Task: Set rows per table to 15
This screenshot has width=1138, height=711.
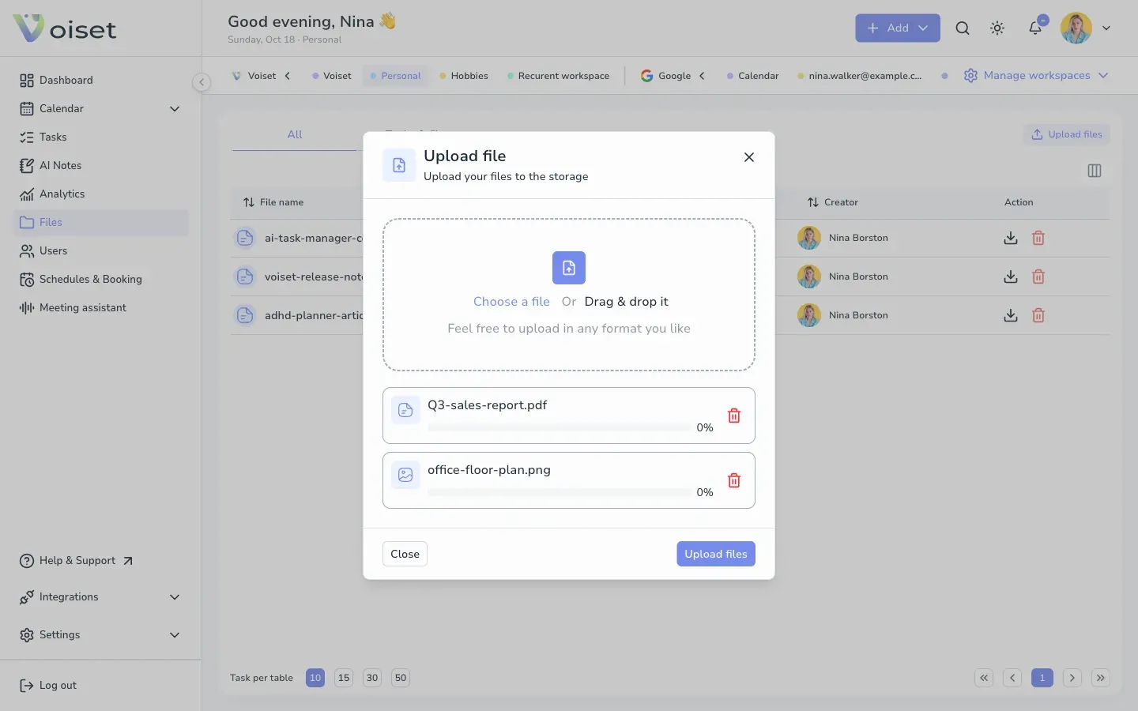Action: pos(344,678)
